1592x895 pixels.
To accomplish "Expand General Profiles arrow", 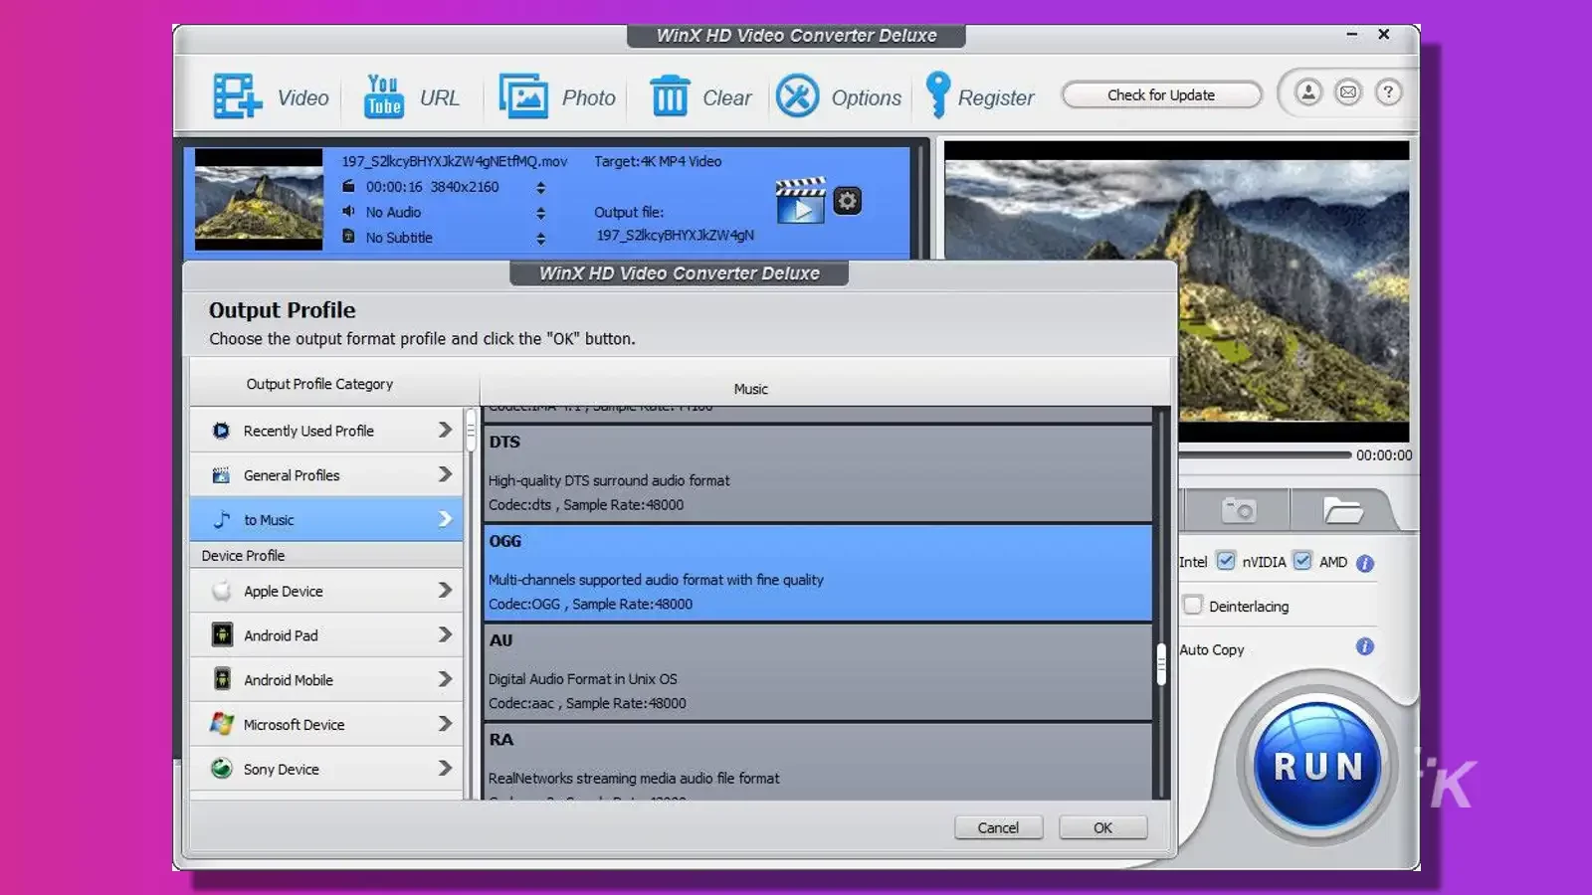I will [x=445, y=474].
